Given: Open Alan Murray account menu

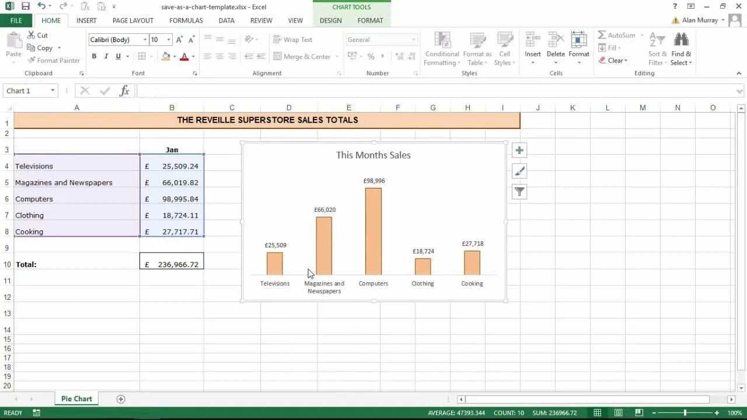Looking at the screenshot, I should pyautogui.click(x=704, y=20).
